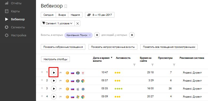Flag visit 2 as favorite
Viewport: 208px width, 101px height.
pyautogui.click(x=60, y=81)
